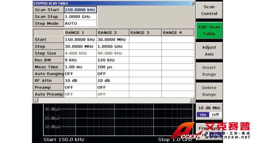Switch Freq Axis to LOG
This screenshot has height=143, width=255.
click(216, 135)
